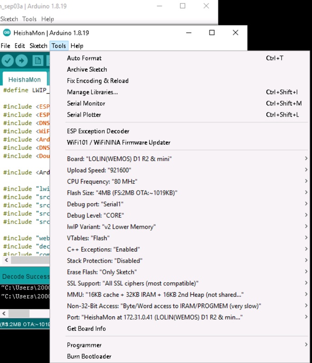Close the HeishaMon Arduino window
The height and width of the screenshot is (363, 312).
235,33
